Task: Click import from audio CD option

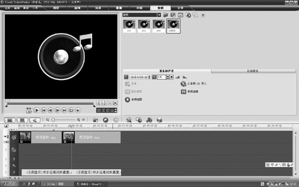Action: point(193,84)
